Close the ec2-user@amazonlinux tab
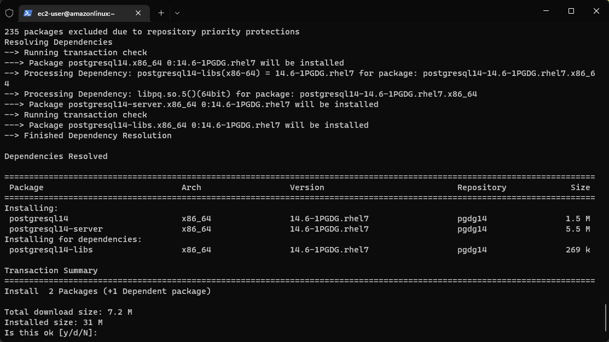The image size is (609, 342). click(138, 13)
